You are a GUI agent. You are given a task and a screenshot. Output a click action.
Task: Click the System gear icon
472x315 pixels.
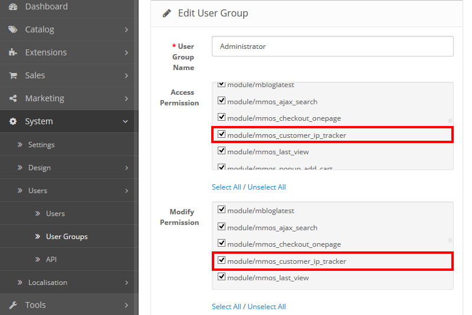tap(13, 121)
